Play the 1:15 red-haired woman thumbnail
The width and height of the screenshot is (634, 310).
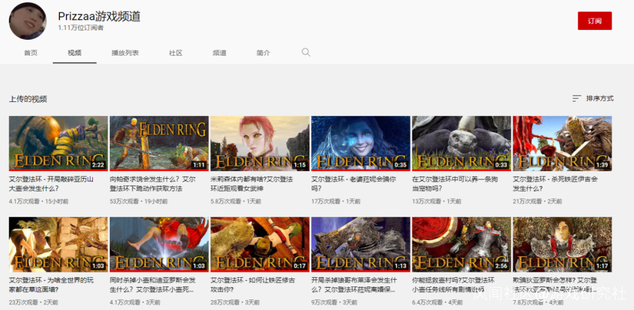point(260,144)
